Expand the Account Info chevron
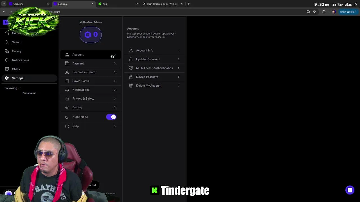The image size is (360, 202). pos(179,50)
